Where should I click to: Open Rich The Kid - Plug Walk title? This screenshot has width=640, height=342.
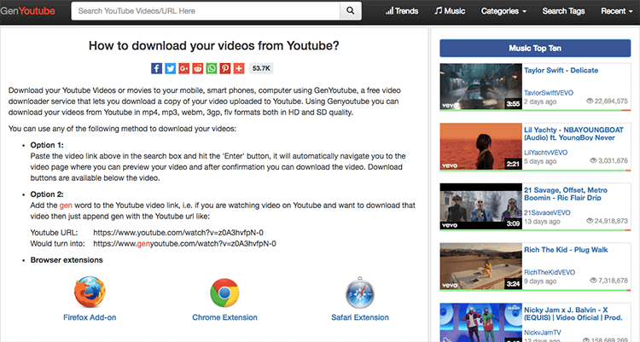click(566, 250)
